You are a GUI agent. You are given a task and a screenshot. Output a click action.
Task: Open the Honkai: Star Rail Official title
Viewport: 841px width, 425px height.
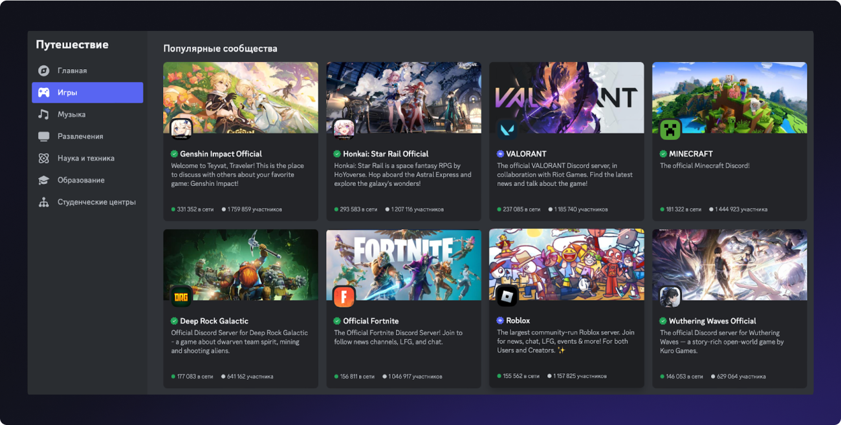385,154
